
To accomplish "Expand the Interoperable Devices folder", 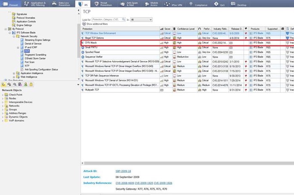I will (x=3, y=102).
